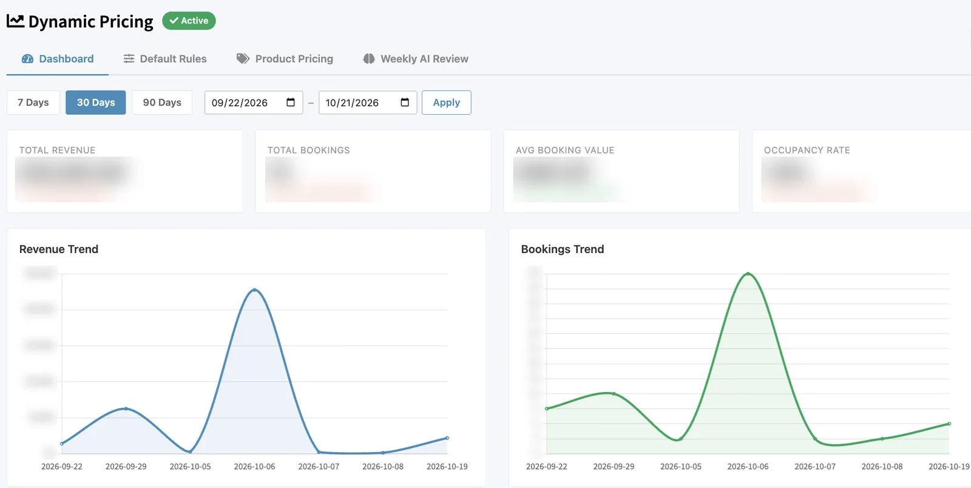971x488 pixels.
Task: Click the 2026-10-05 label on Revenue Trend axis
Action: point(190,467)
